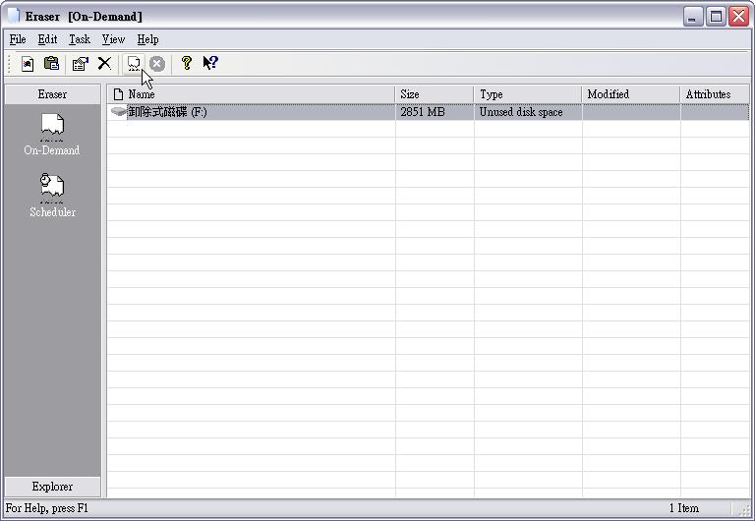Sort list by Size column header
Image resolution: width=755 pixels, height=521 pixels.
pyautogui.click(x=434, y=94)
